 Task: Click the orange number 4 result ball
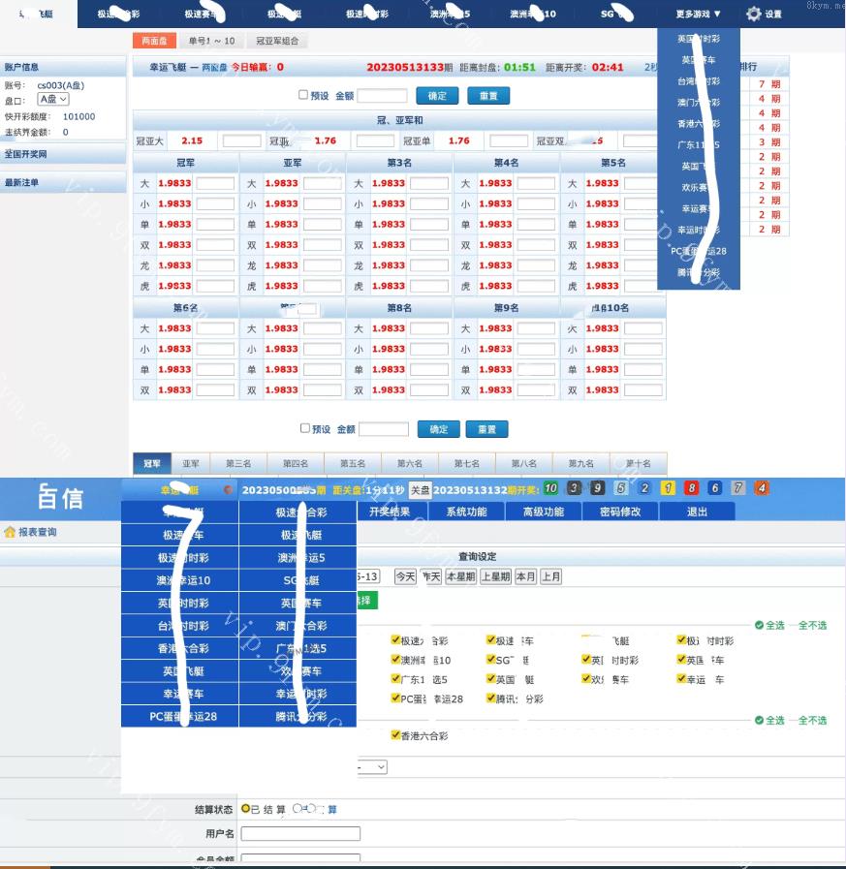pyautogui.click(x=762, y=489)
